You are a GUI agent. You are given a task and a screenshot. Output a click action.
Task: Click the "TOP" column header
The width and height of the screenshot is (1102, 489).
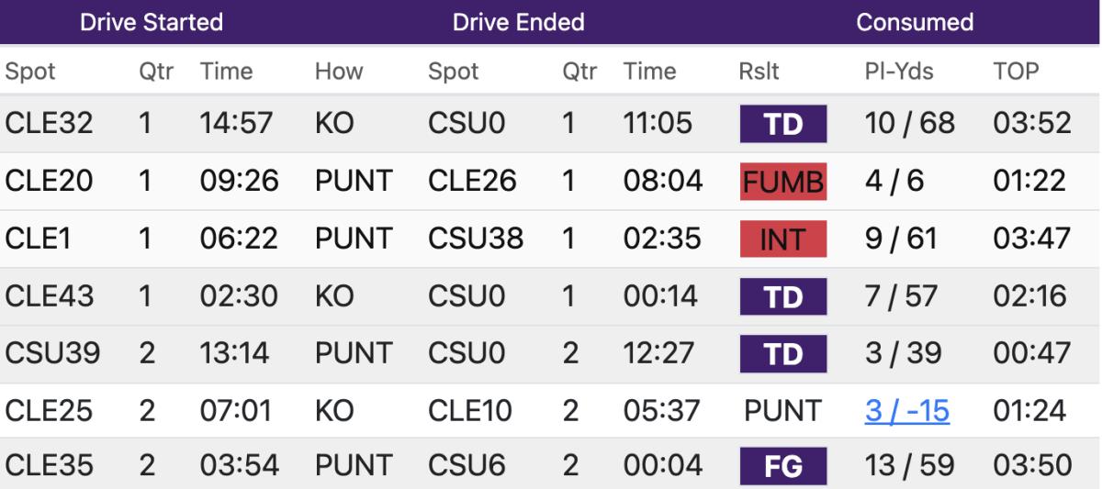(1015, 72)
